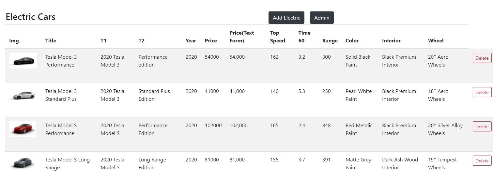Click the range value 300

pyautogui.click(x=327, y=57)
